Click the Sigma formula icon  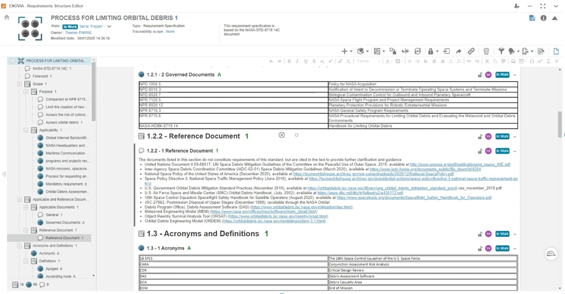(549, 61)
